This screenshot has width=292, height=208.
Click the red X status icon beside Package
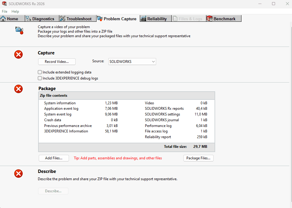pos(18,89)
